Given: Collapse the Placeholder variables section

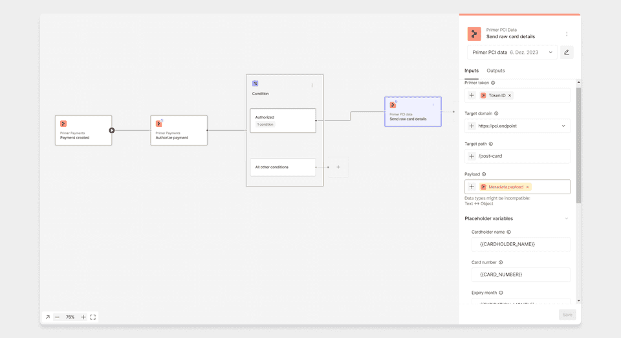Looking at the screenshot, I should (567, 219).
